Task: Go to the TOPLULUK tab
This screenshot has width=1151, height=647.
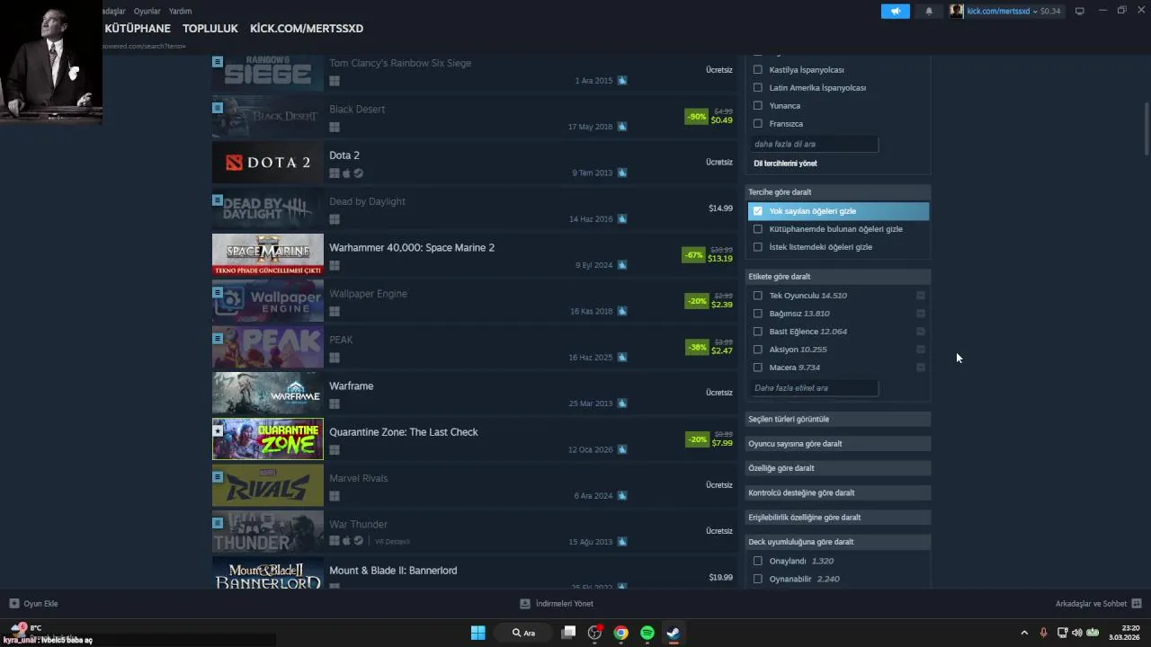Action: tap(210, 29)
